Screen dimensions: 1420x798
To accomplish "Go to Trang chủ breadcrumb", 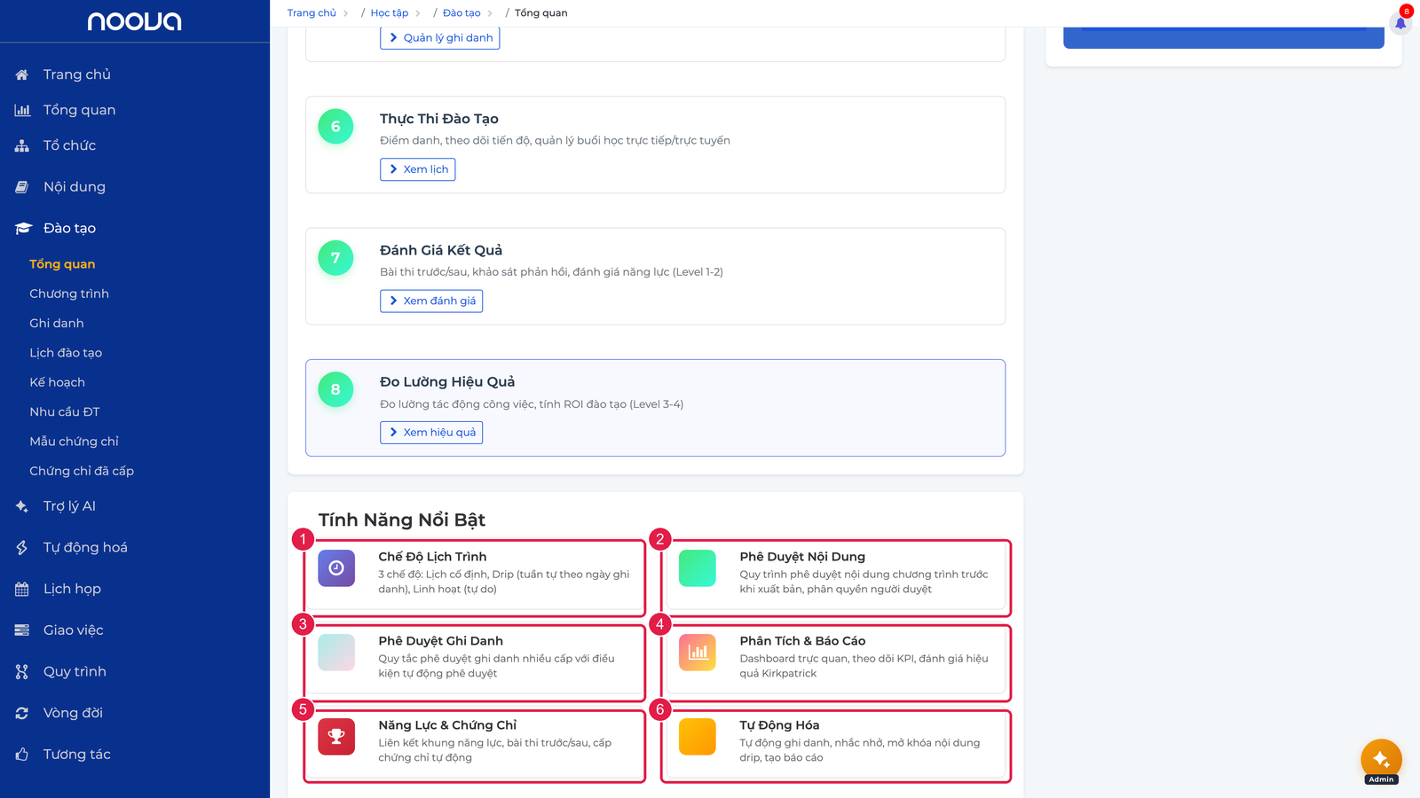I will (x=312, y=13).
